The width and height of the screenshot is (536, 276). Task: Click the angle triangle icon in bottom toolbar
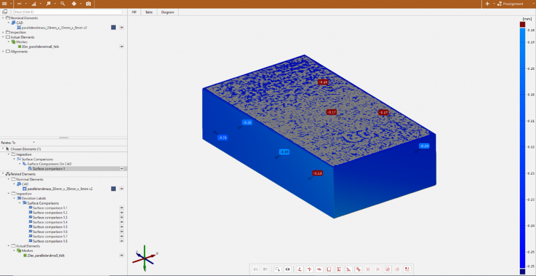click(x=348, y=269)
